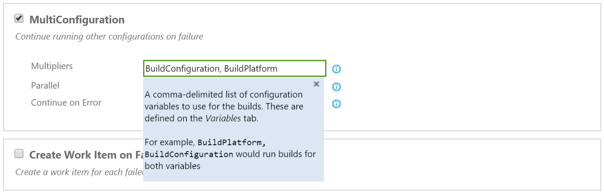The image size is (604, 193).
Task: Click the Create a work item description text
Action: (x=79, y=172)
